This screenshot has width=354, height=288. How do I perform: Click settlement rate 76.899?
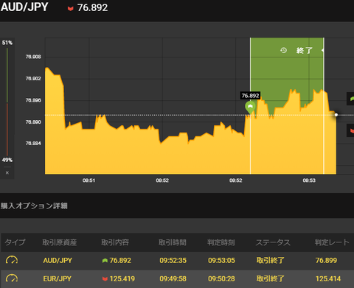coord(326,260)
